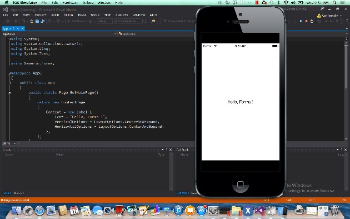Click the Save icon in Visual Studio toolbar
The height and width of the screenshot is (219, 350).
tap(37, 21)
